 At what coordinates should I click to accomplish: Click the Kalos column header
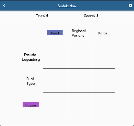click(x=103, y=33)
